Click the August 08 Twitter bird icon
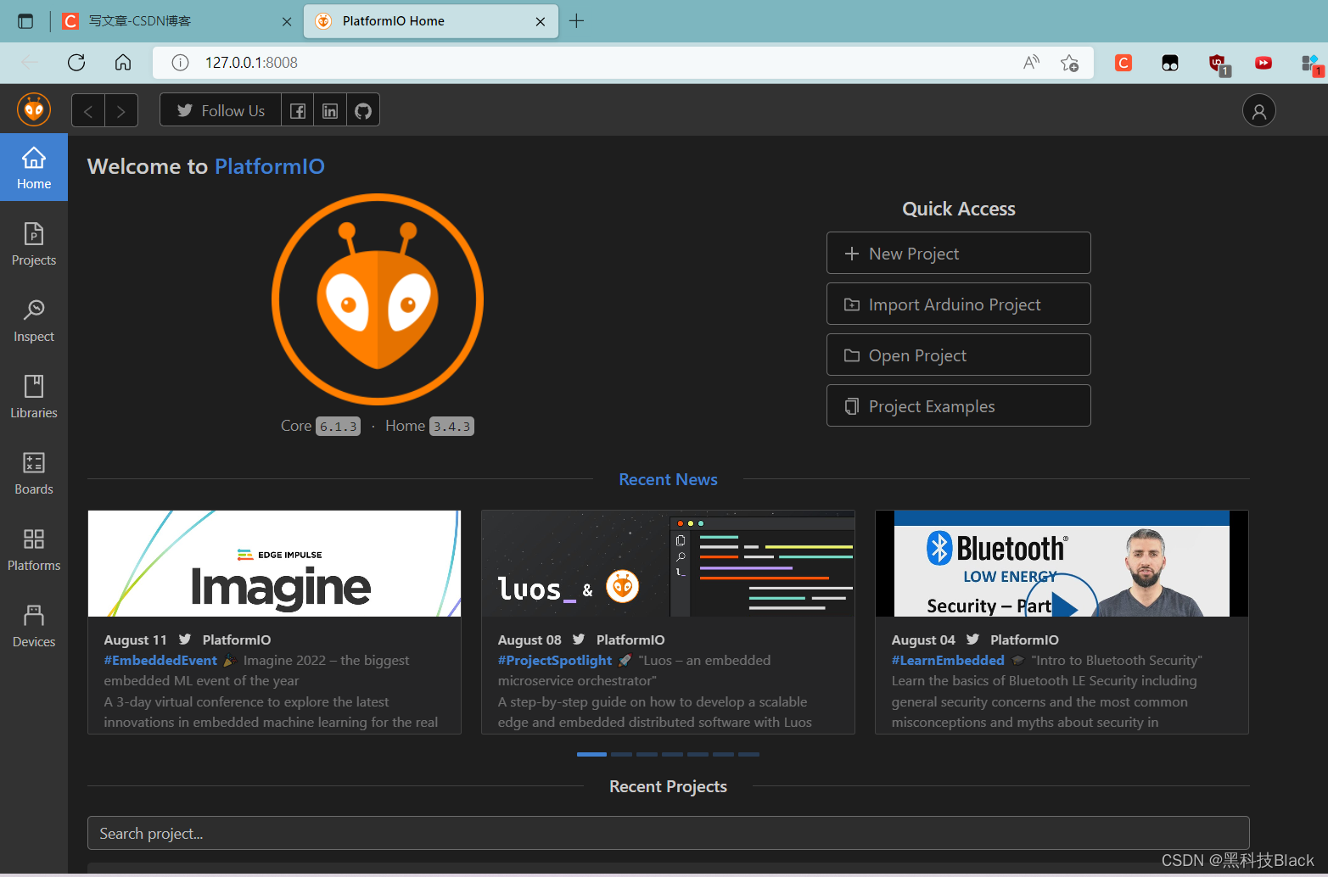The image size is (1328, 877). (x=579, y=639)
